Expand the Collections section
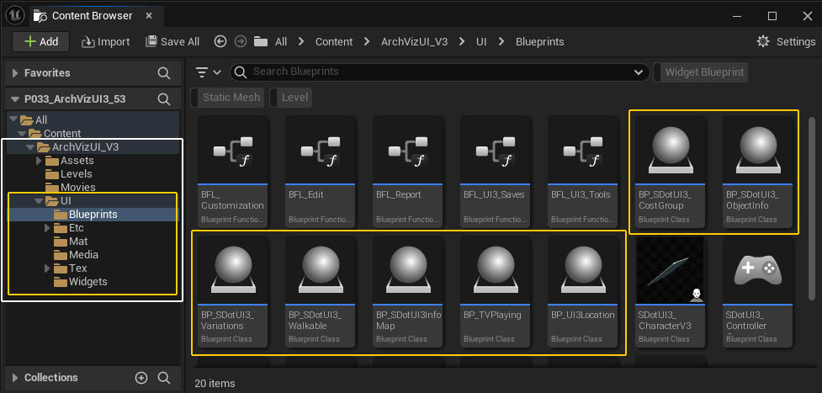Screen dimensions: 822x393 coord(14,378)
